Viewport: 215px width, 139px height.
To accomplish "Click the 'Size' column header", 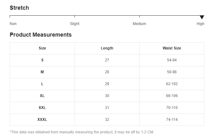I will point(42,48).
